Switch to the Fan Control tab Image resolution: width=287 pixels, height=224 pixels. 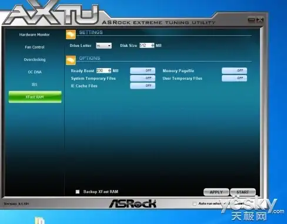point(35,47)
